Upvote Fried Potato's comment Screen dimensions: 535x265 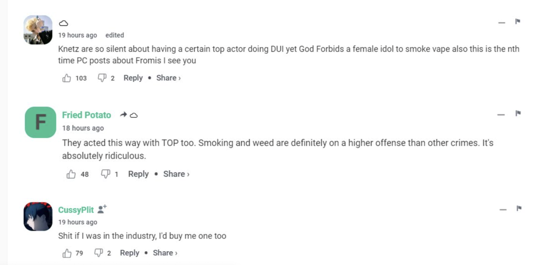pos(71,175)
